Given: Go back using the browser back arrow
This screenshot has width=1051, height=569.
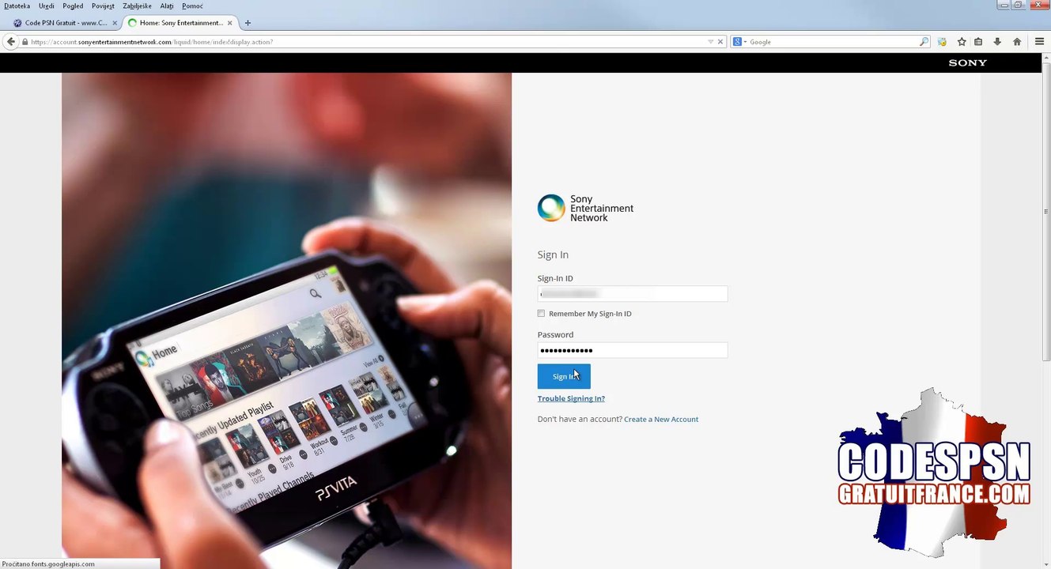Looking at the screenshot, I should pos(10,42).
